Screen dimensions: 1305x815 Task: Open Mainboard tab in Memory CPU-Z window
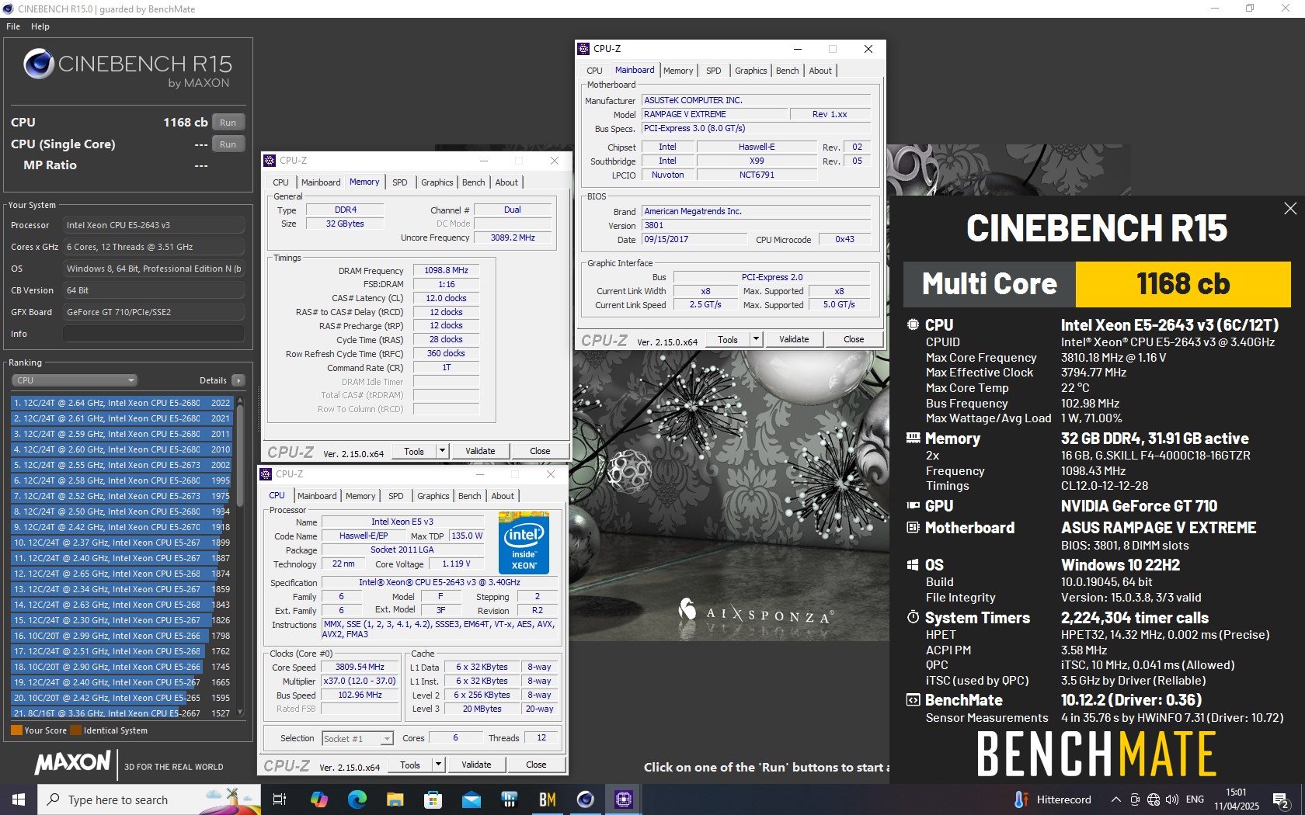(321, 182)
